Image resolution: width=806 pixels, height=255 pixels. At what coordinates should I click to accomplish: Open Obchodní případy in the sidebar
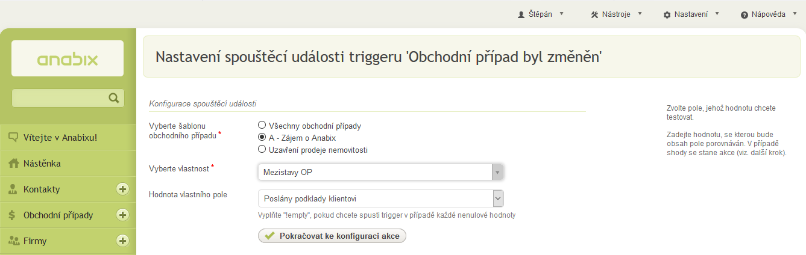tap(68, 215)
